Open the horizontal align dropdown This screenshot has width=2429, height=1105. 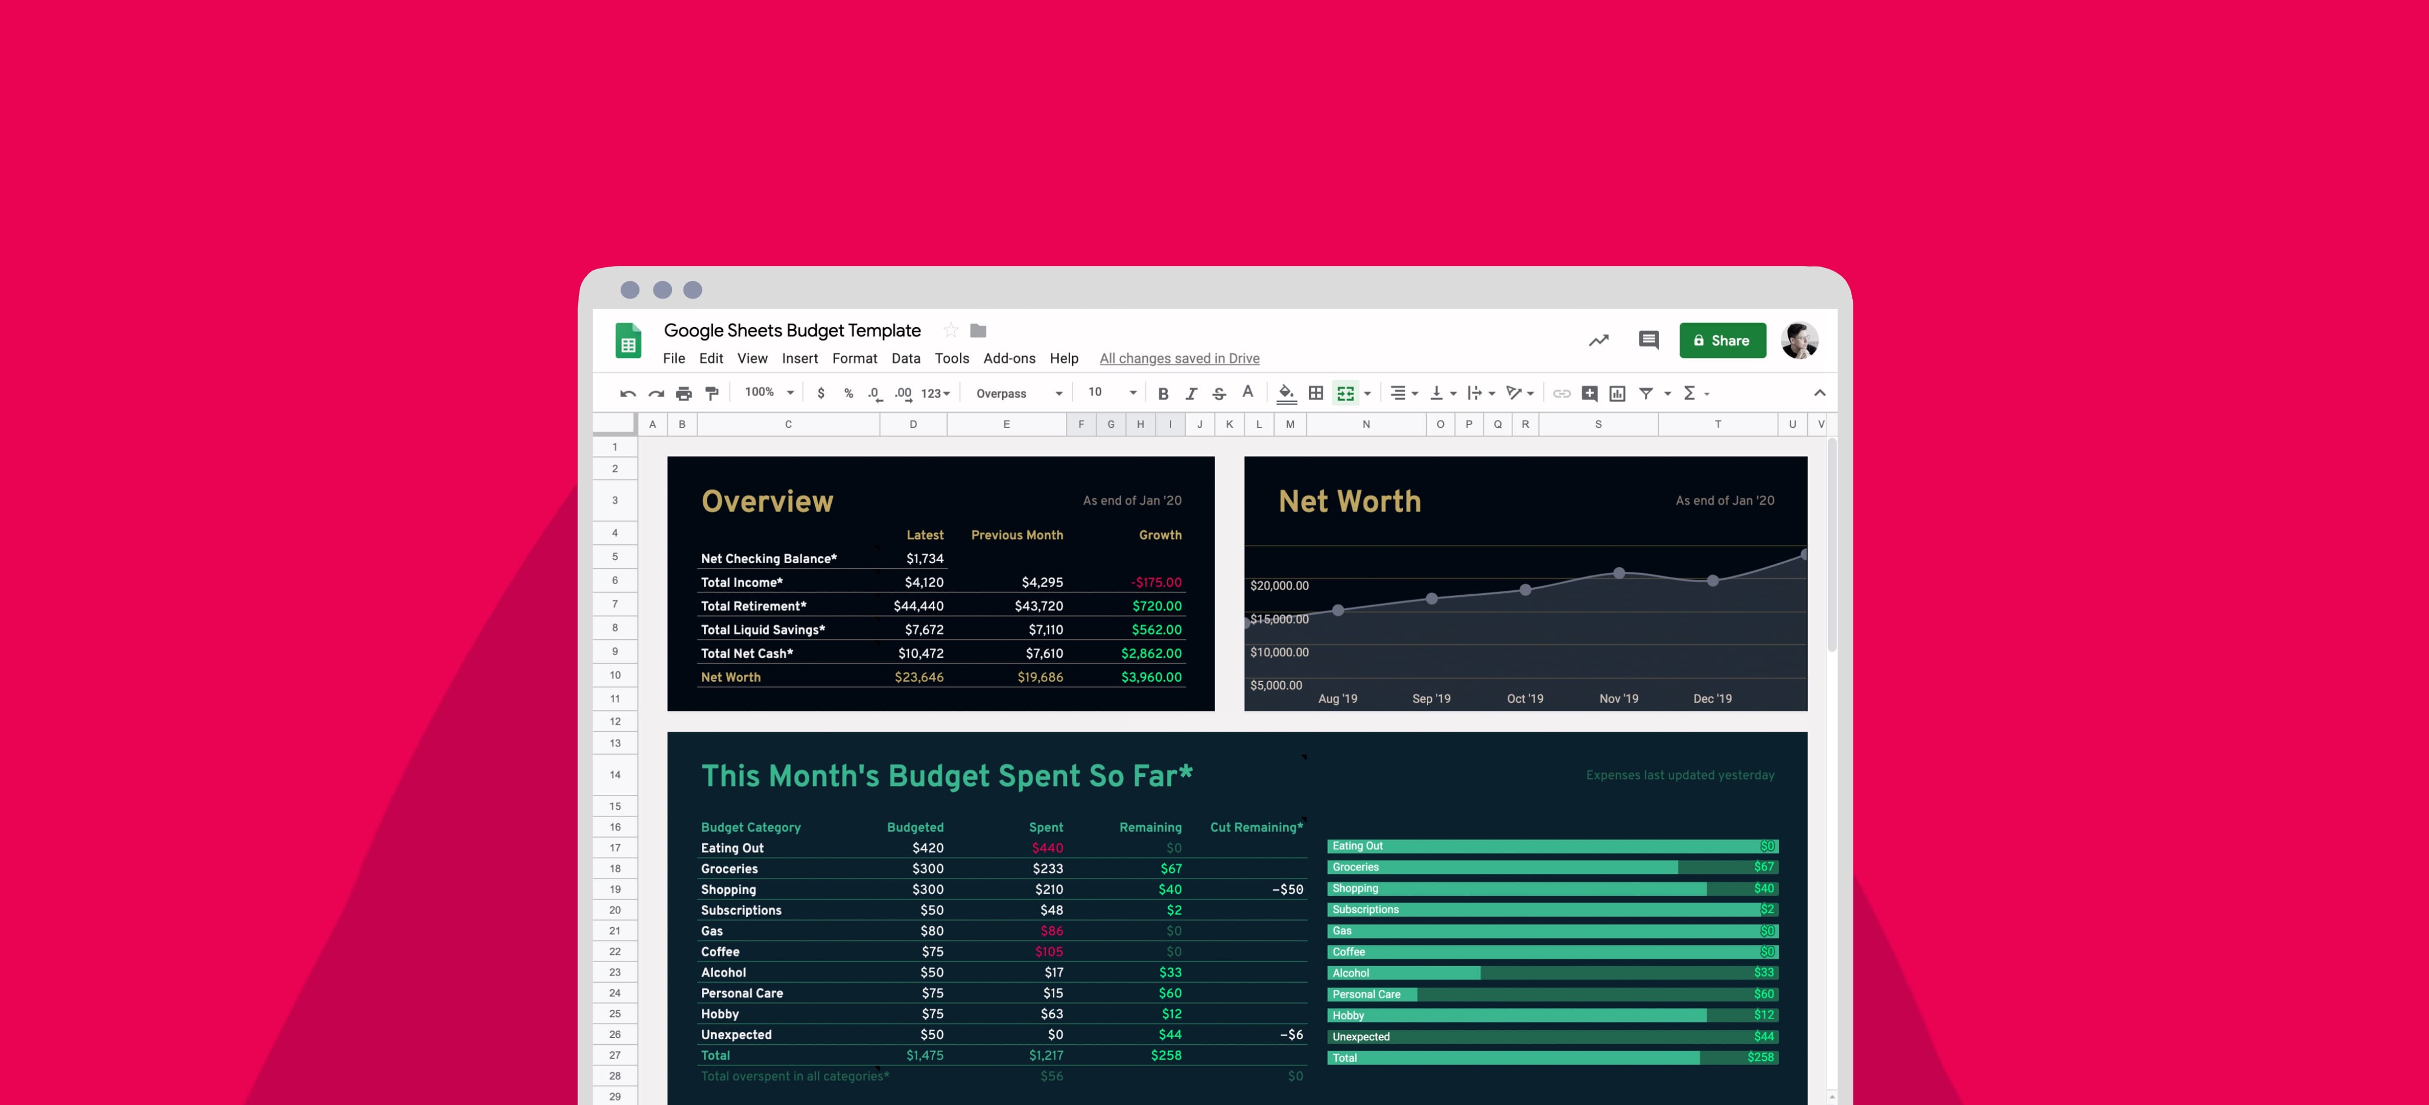click(x=1404, y=394)
